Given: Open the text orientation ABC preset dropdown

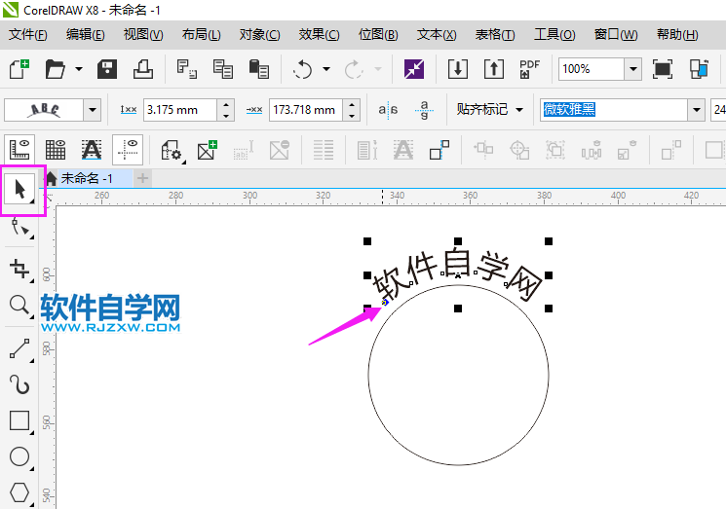Looking at the screenshot, I should 93,110.
